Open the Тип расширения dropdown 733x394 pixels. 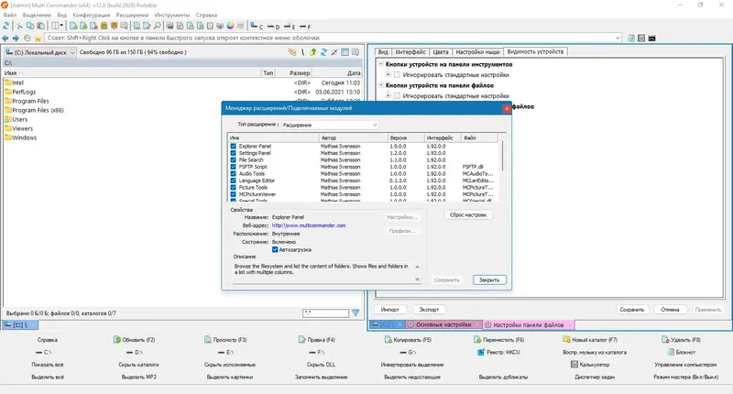tap(330, 126)
